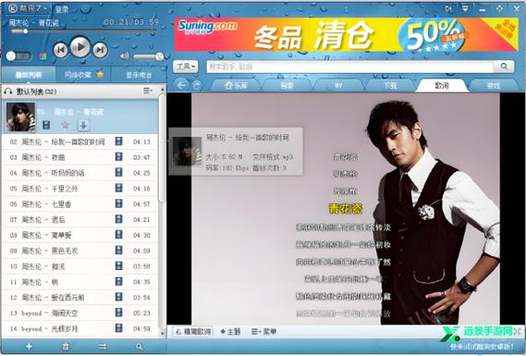
Task: Select track 14 beyond - 光辉岁月
Action: coord(80,329)
